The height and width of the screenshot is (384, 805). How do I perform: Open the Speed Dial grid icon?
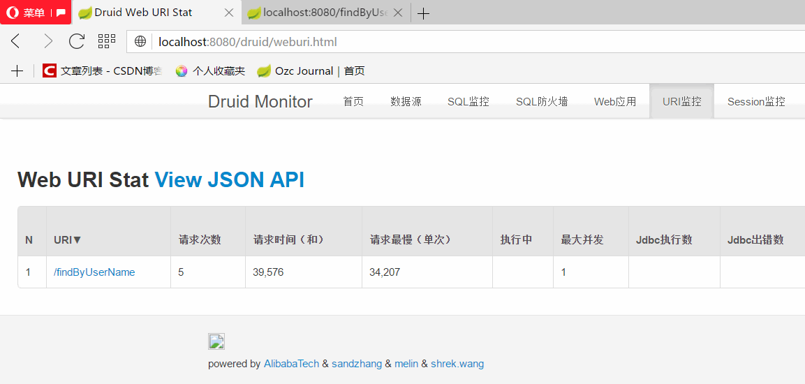pos(107,41)
